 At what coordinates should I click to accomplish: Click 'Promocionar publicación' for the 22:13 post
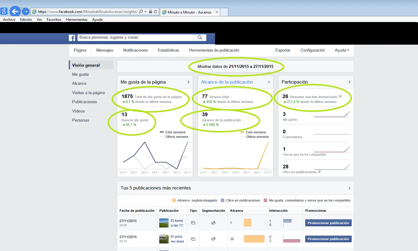pyautogui.click(x=328, y=239)
